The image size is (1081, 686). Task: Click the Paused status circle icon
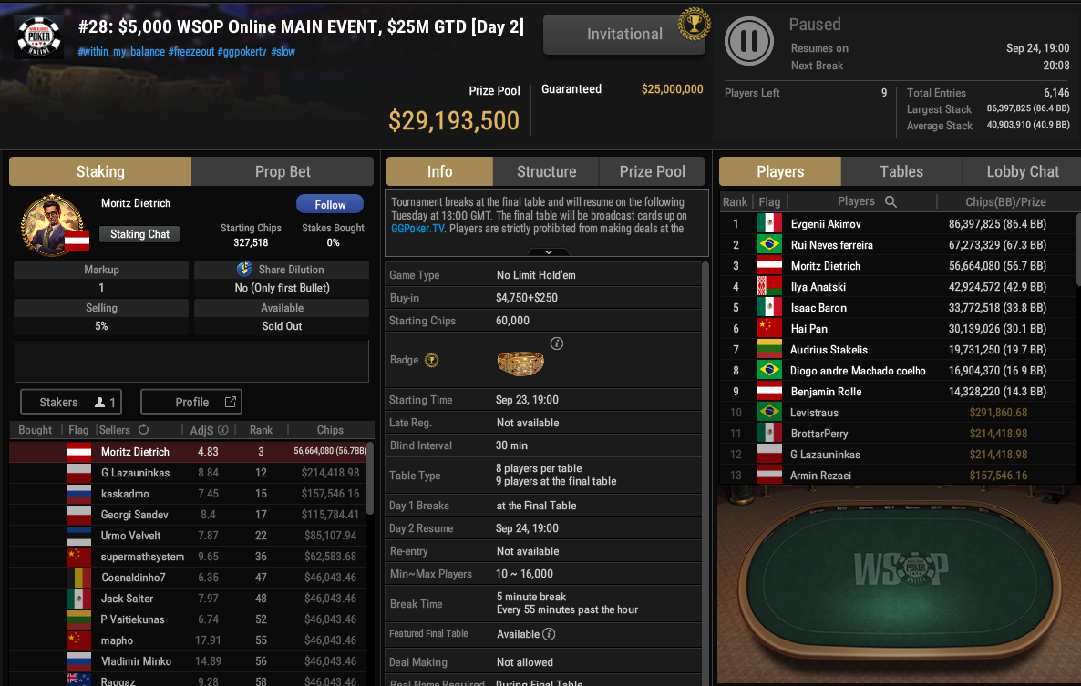tap(748, 41)
